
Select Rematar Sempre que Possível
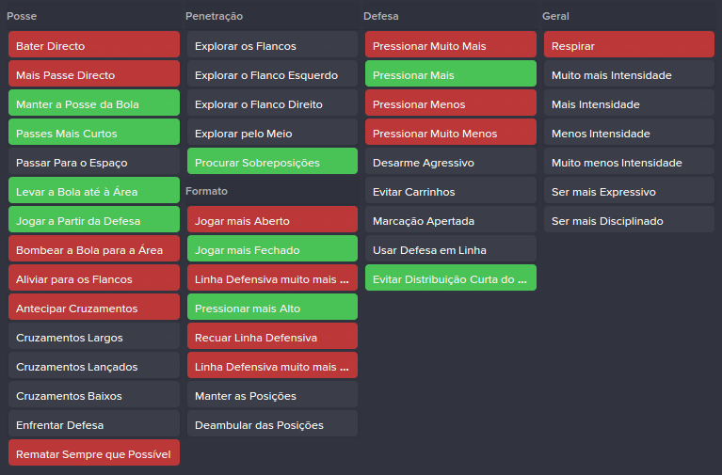(x=94, y=453)
